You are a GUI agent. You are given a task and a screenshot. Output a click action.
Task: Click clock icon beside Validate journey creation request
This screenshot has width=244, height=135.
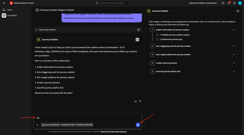click(157, 35)
